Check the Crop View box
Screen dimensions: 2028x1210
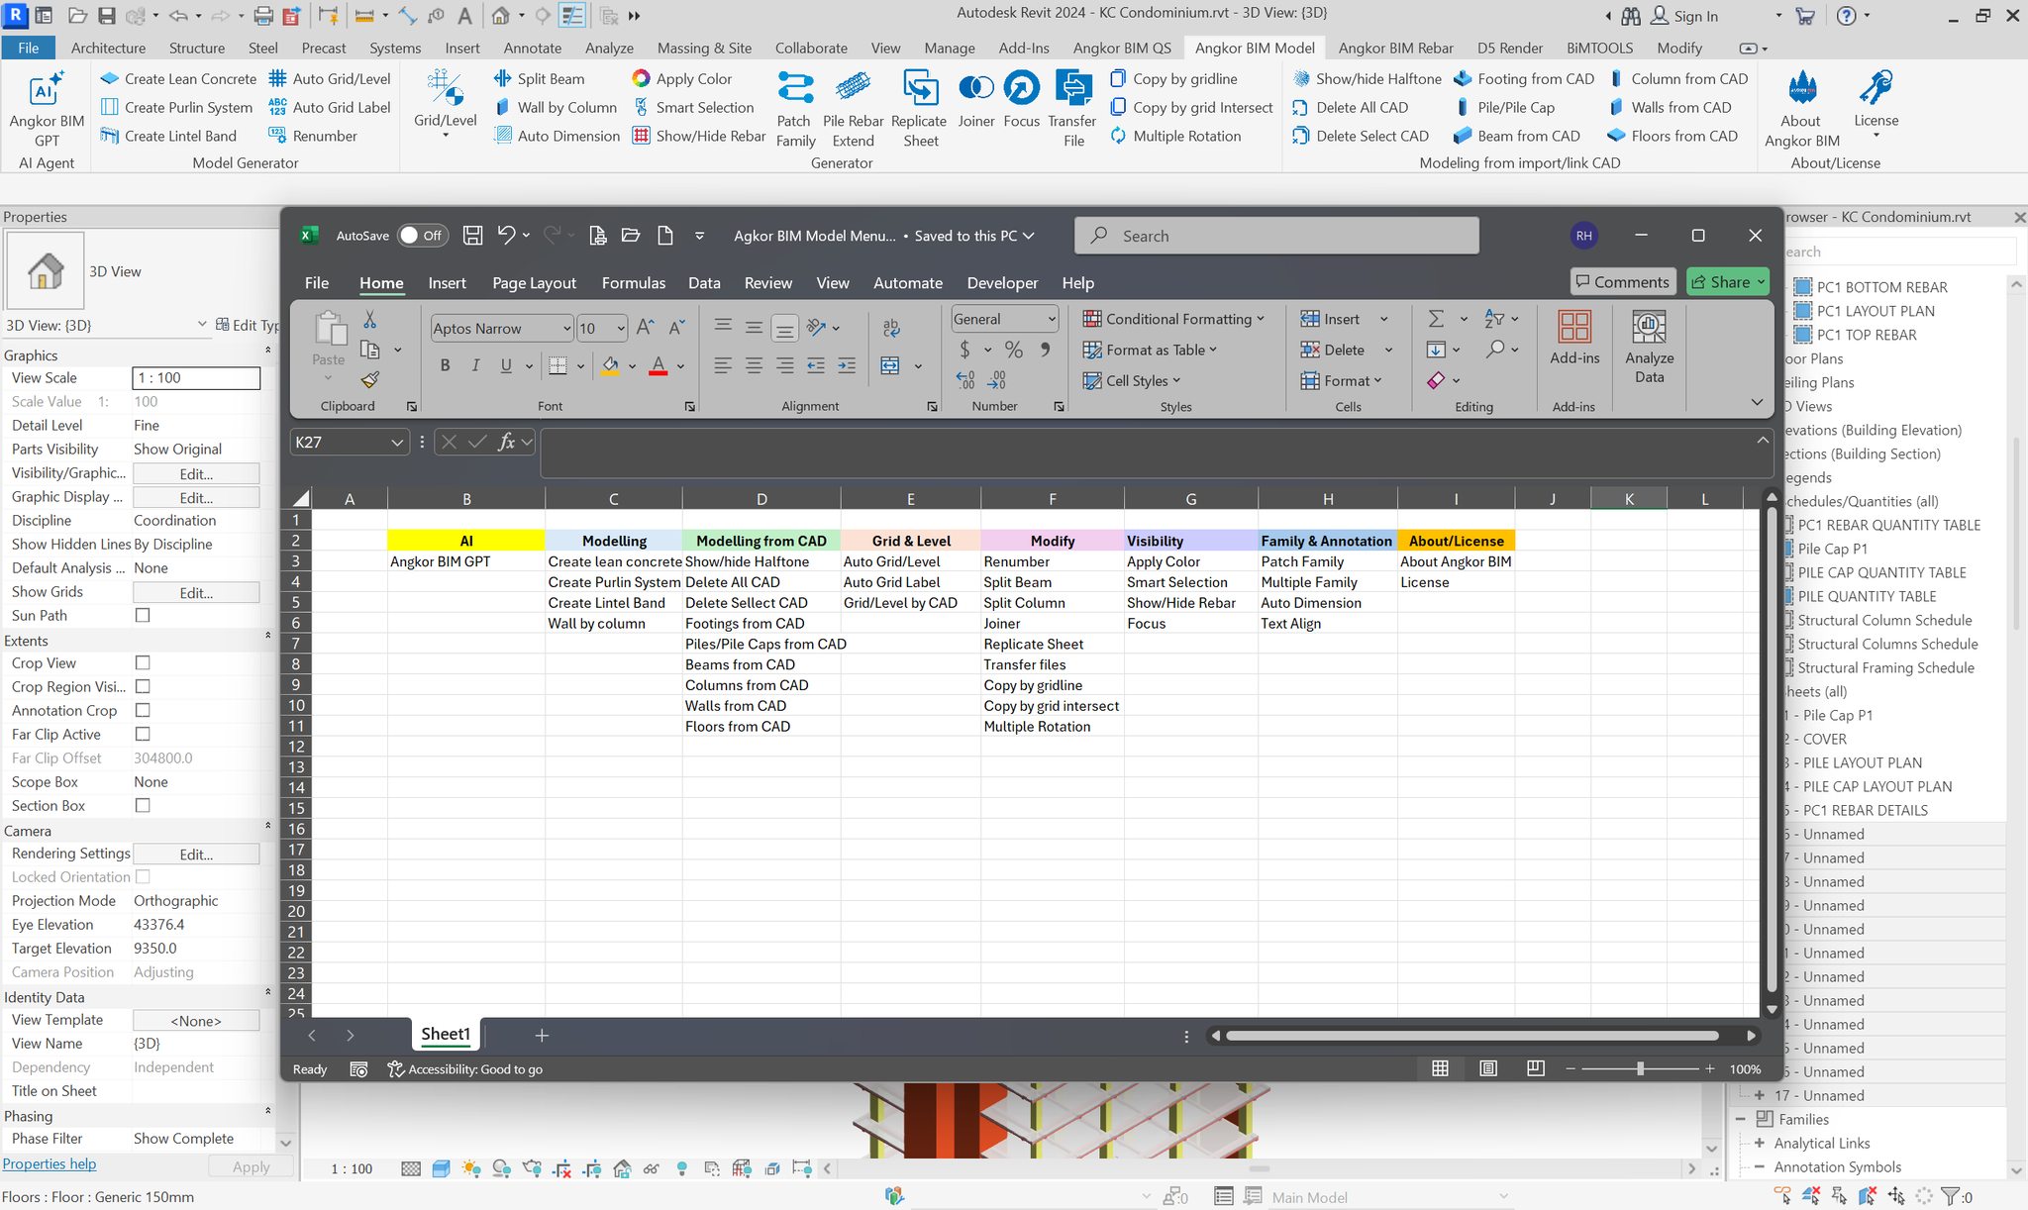pos(143,662)
